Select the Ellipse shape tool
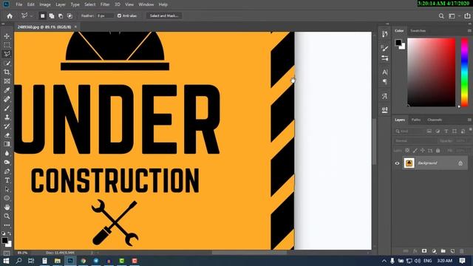Screen dimensions: 473x266 pyautogui.click(x=7, y=198)
